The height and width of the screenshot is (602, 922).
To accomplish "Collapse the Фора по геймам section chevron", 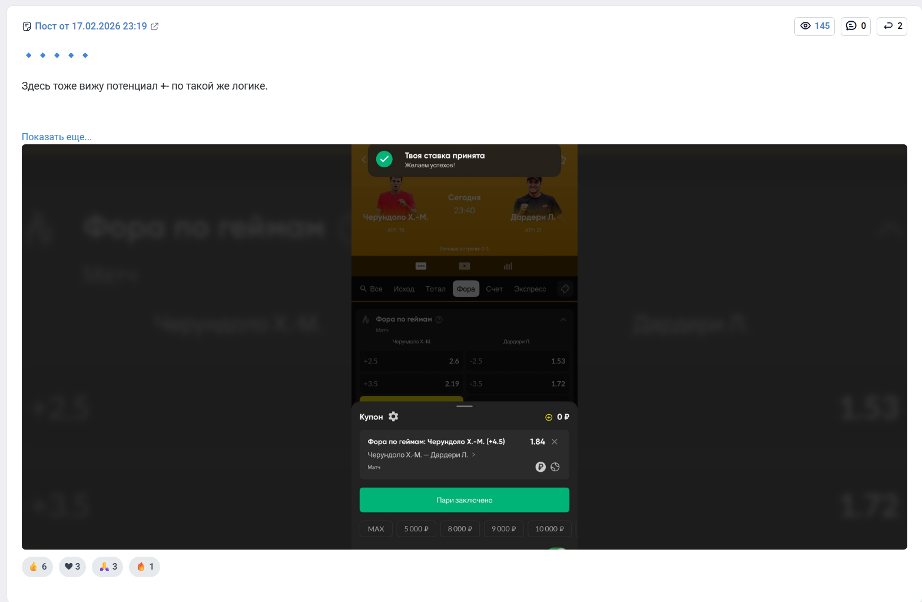I will [563, 319].
